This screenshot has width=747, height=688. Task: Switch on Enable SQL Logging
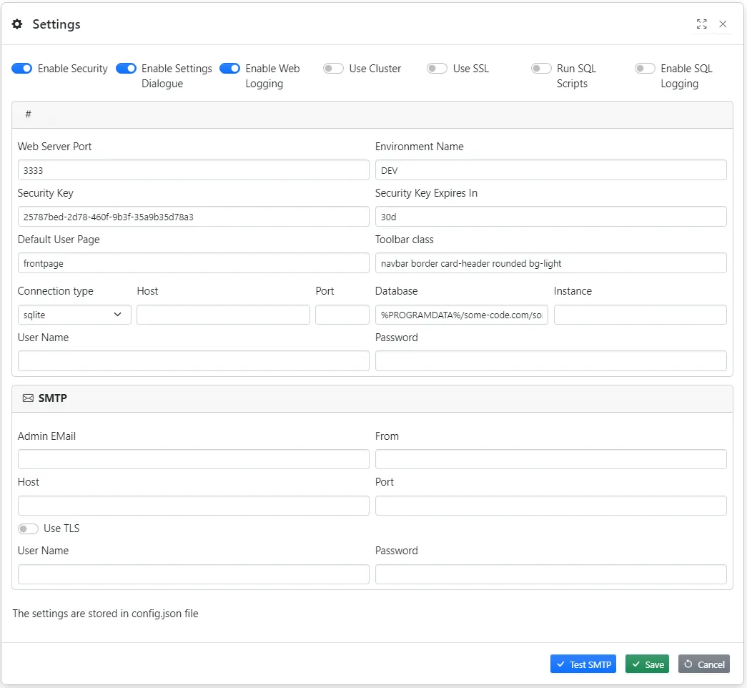(x=645, y=69)
